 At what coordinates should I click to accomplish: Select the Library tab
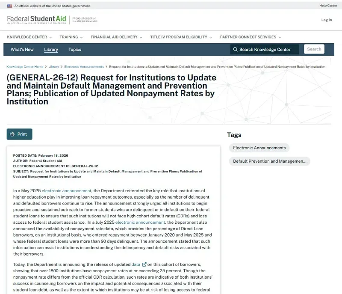tap(51, 50)
